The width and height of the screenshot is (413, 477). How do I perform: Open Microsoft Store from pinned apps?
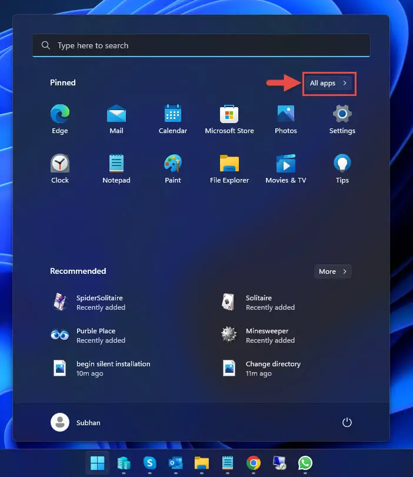pyautogui.click(x=229, y=119)
